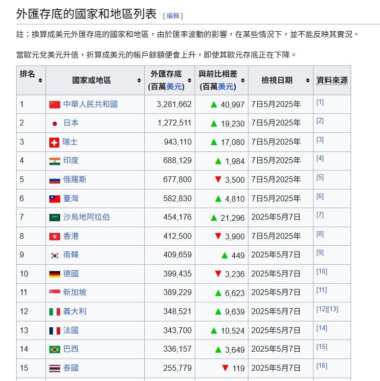Click the 美元 link in 外匯存底 header
The image size is (380, 381).
[174, 86]
